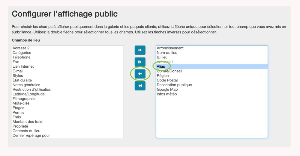
Task: Choose the Catégories field
Action: (22, 53)
